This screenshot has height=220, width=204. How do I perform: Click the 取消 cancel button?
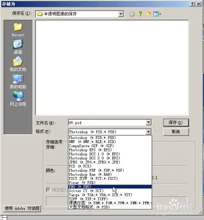point(176,132)
